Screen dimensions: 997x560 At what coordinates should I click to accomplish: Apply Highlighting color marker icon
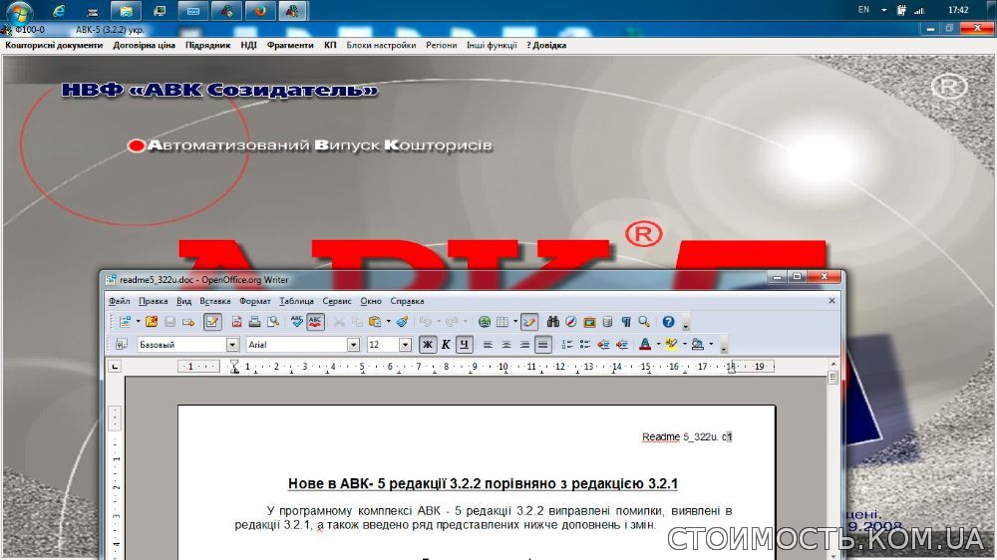671,345
